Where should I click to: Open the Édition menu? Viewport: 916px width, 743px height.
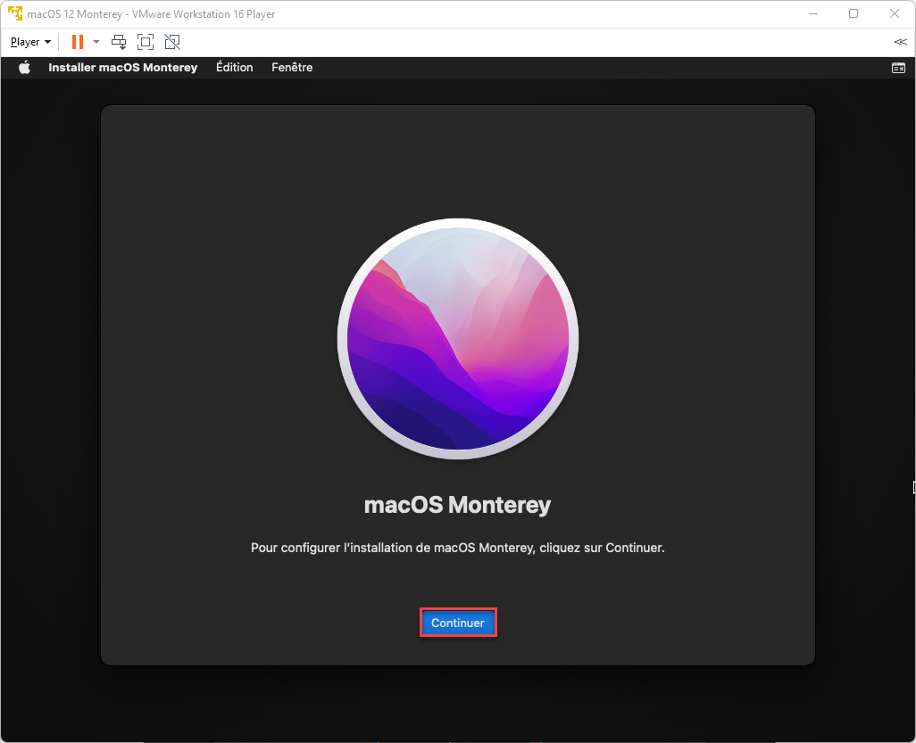[x=234, y=68]
